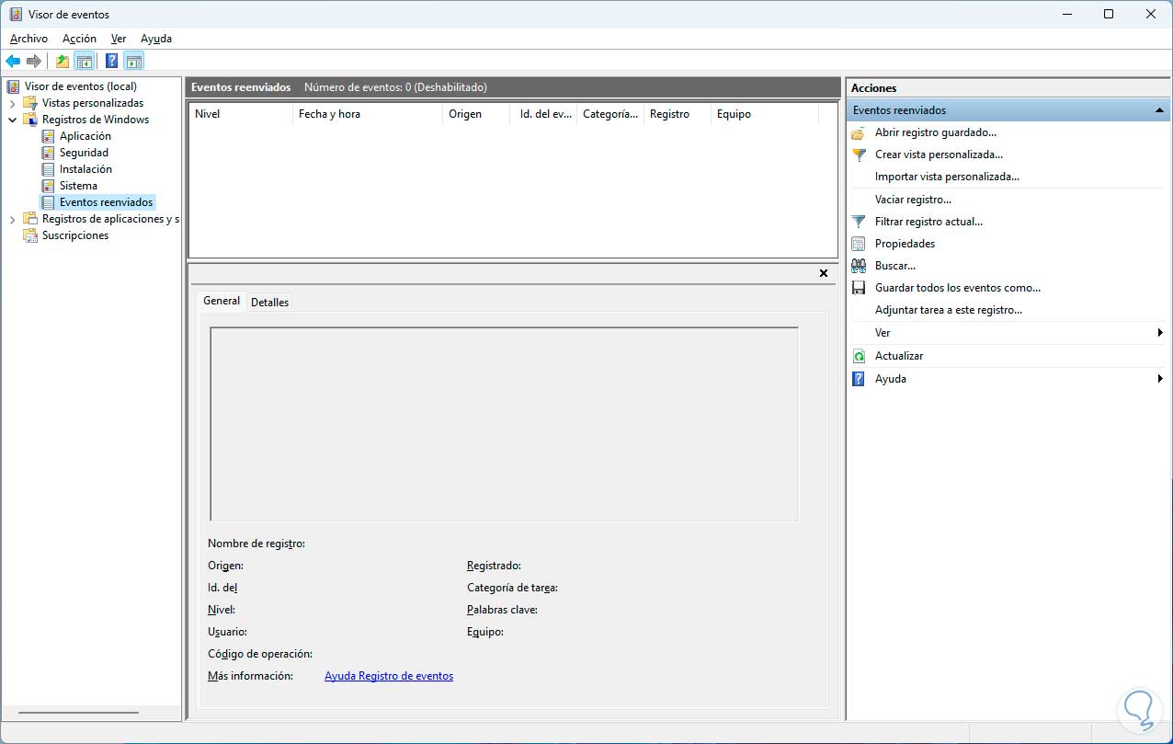Screen dimensions: 1173x744
Task: Click the Buscar binoculars icon
Action: tap(859, 266)
